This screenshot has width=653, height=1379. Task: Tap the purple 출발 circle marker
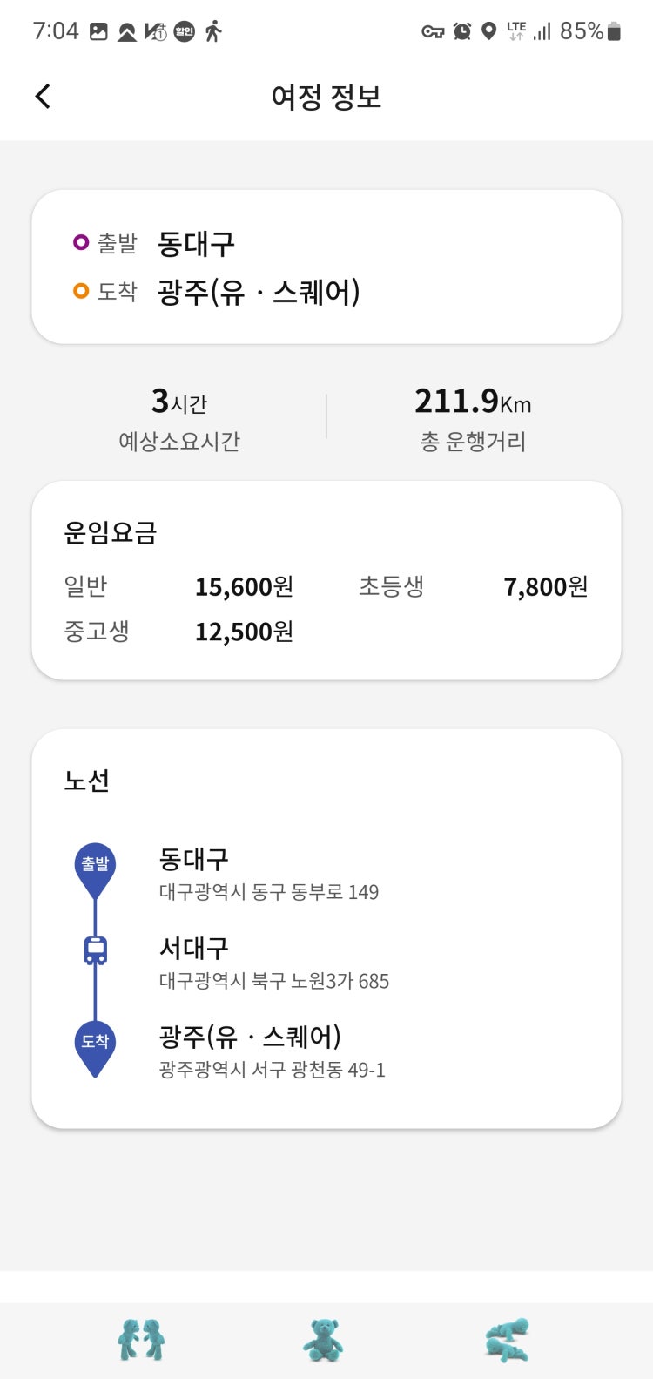81,242
